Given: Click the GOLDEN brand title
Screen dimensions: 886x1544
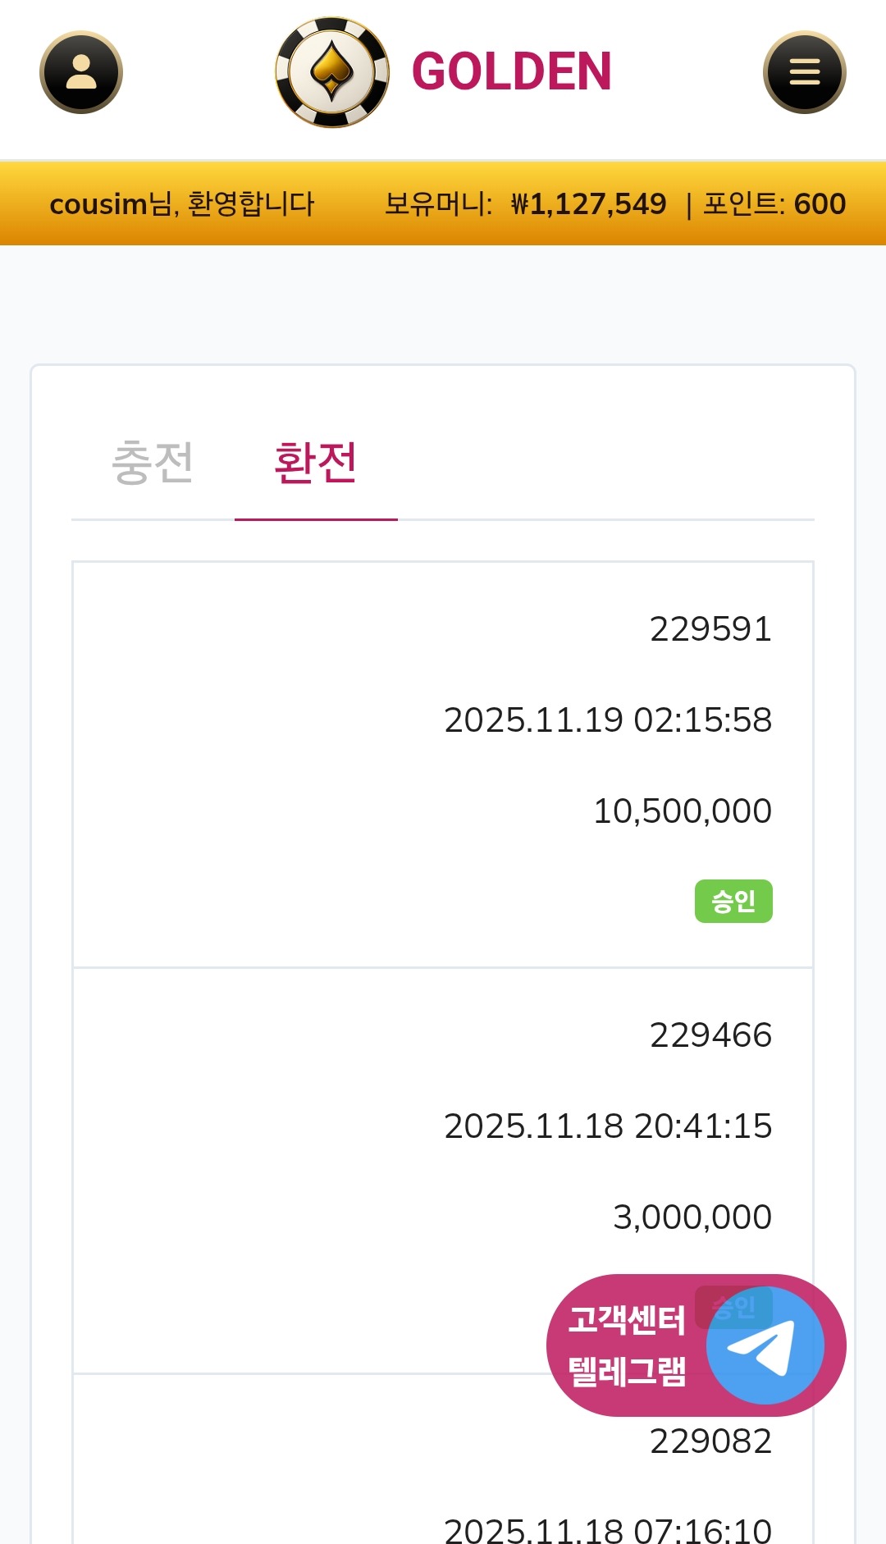Looking at the screenshot, I should pyautogui.click(x=511, y=72).
